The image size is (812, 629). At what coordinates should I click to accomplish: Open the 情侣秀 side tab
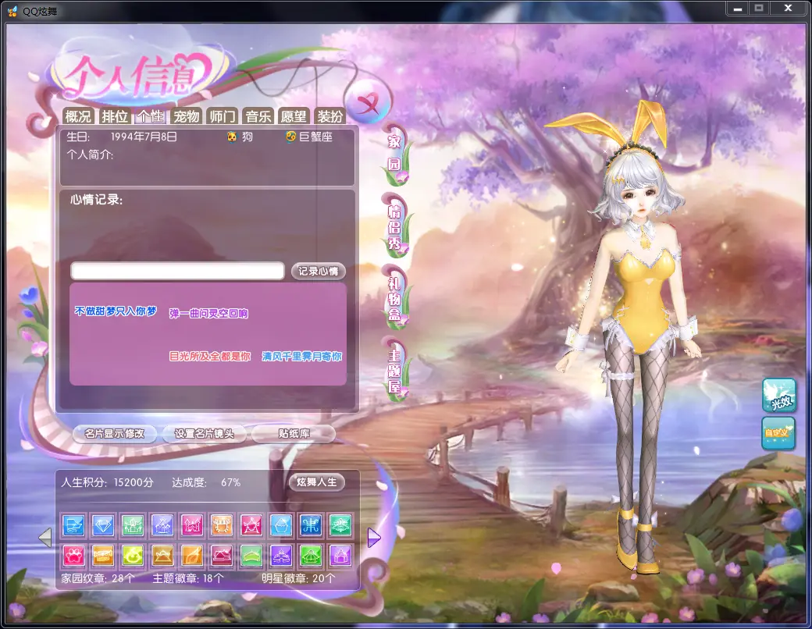[395, 226]
